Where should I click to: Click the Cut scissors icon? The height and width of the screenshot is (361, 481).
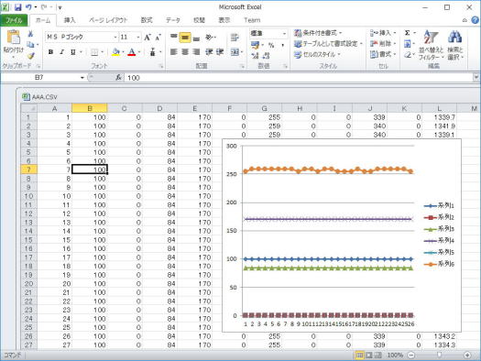click(30, 34)
